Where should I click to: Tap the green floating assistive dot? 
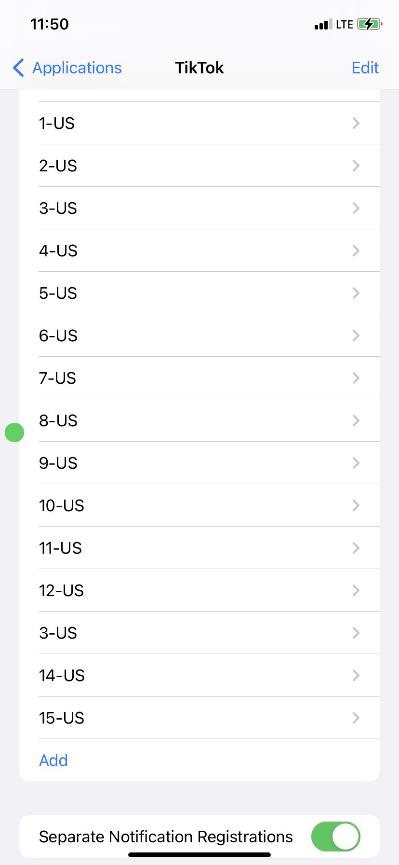[x=14, y=432]
